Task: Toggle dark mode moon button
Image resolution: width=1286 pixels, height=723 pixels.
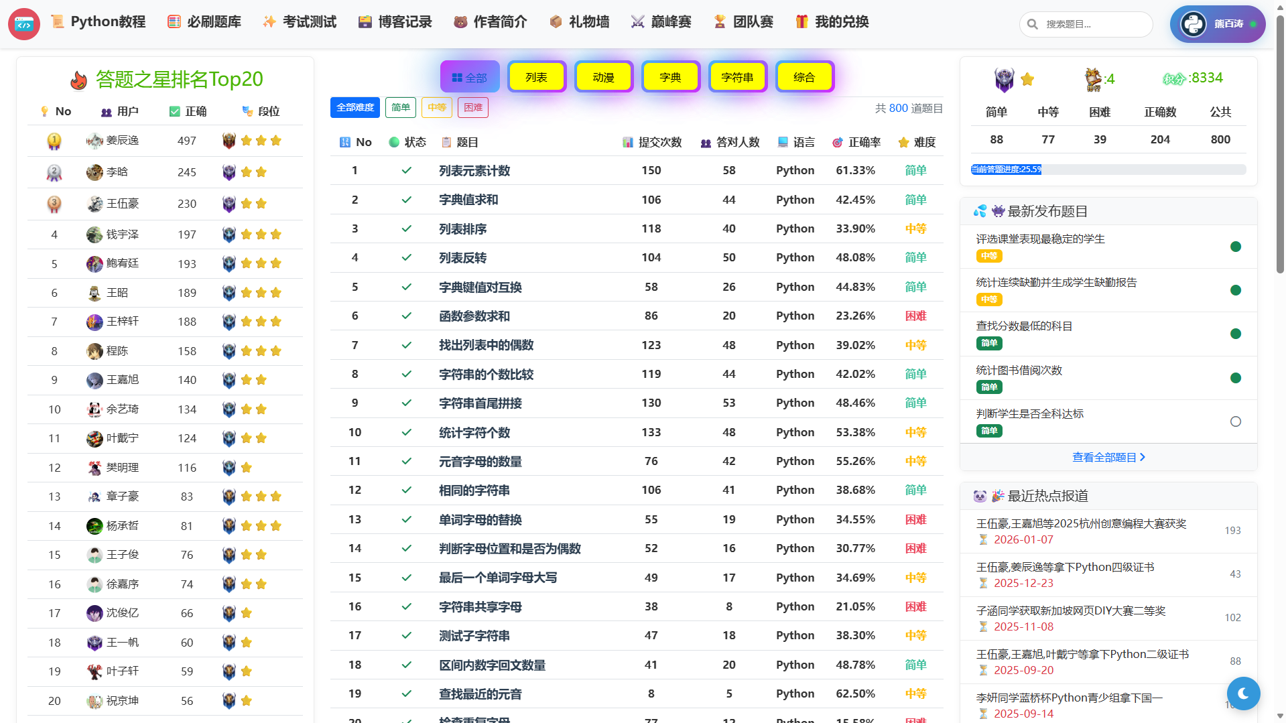Action: 1243,694
